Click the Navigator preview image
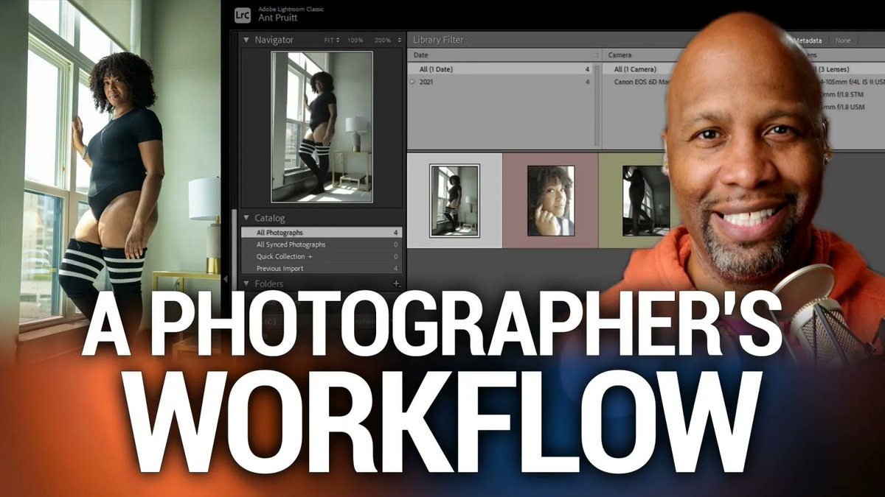 coord(322,127)
